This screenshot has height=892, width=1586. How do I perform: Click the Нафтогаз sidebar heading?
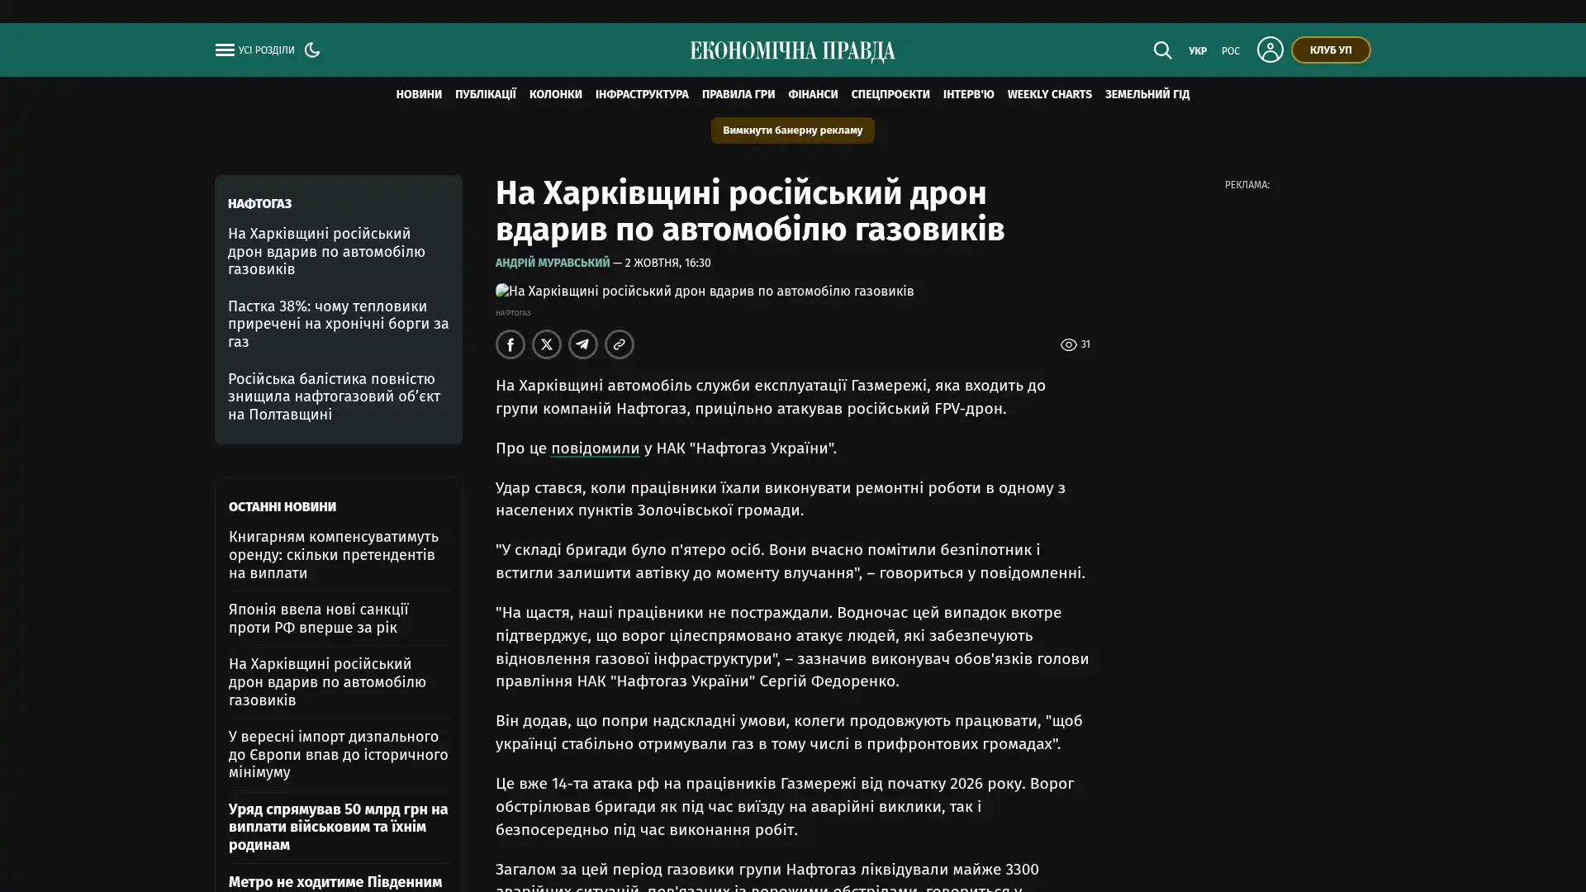pos(259,204)
